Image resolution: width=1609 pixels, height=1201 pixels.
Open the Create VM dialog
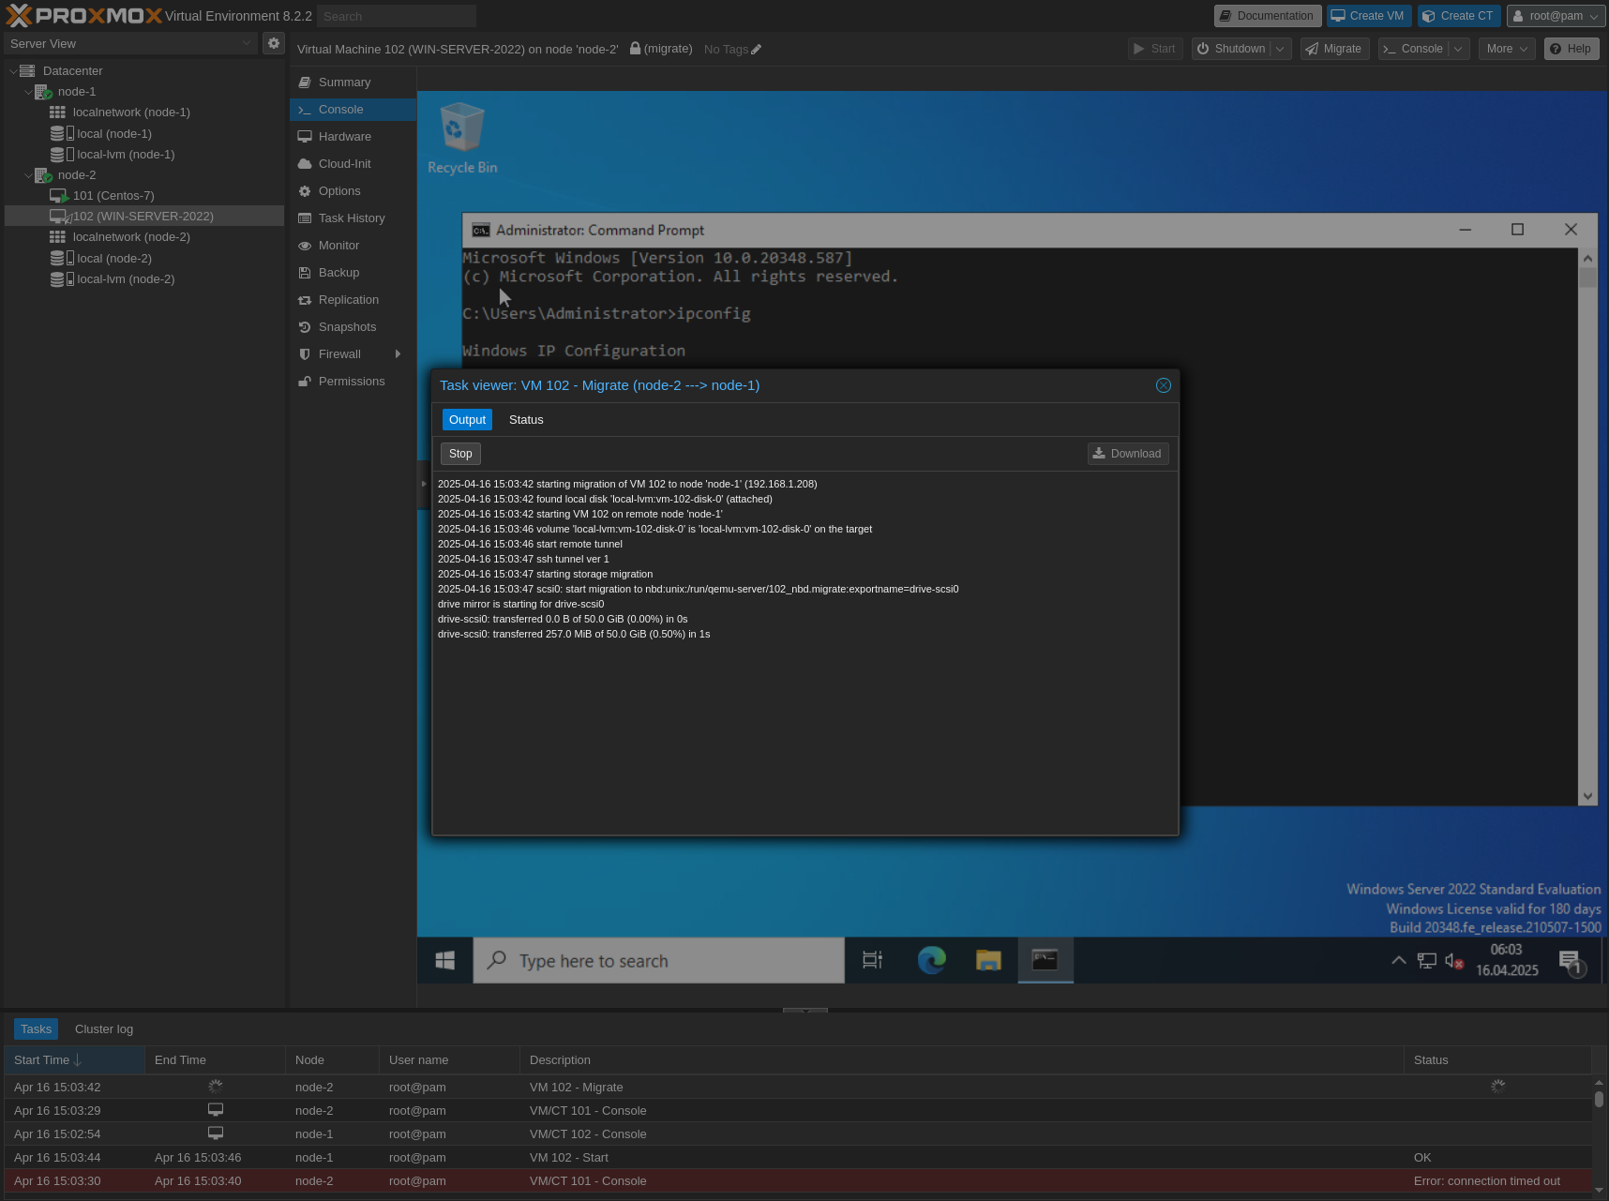pos(1368,16)
